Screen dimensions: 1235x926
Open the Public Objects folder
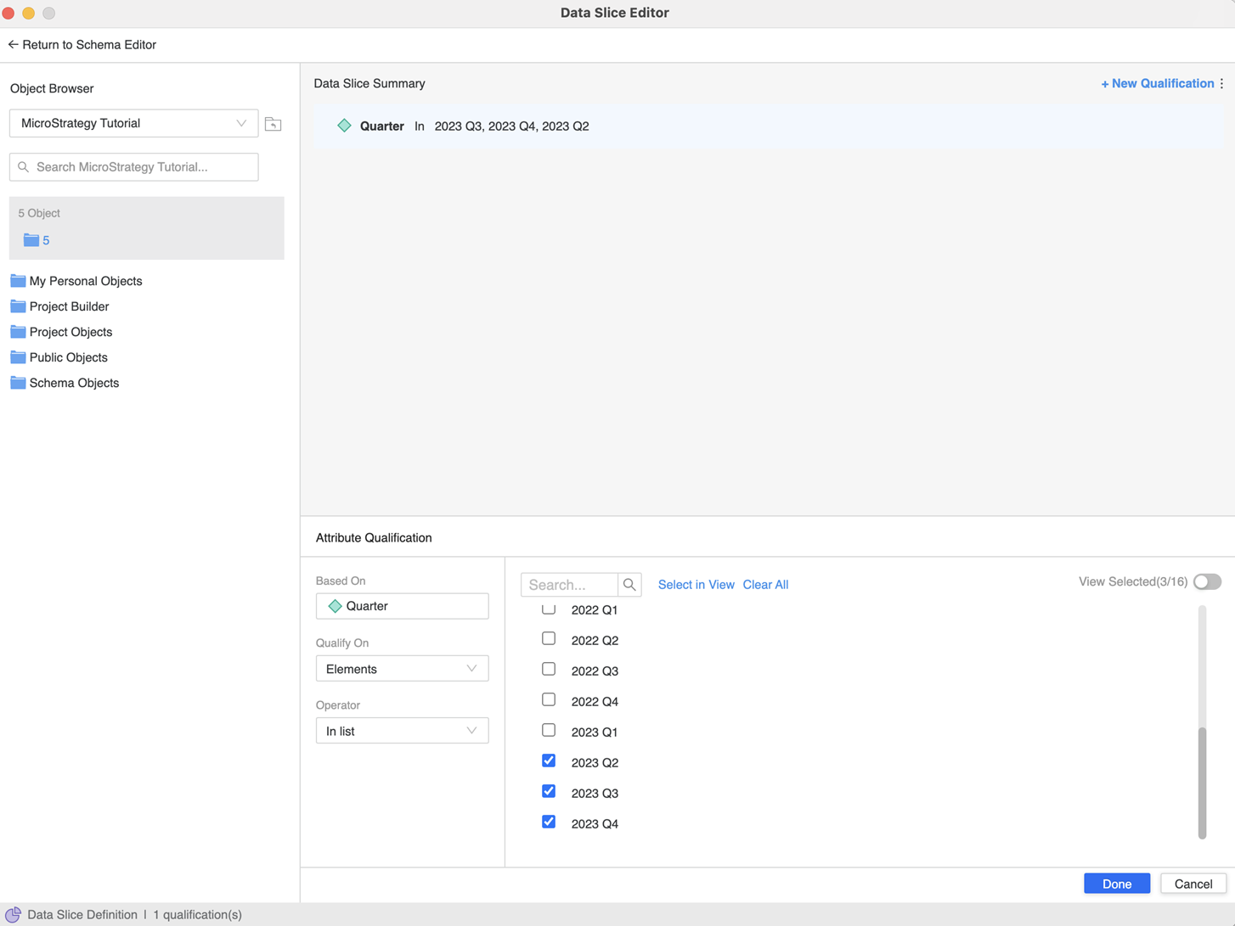pyautogui.click(x=68, y=357)
